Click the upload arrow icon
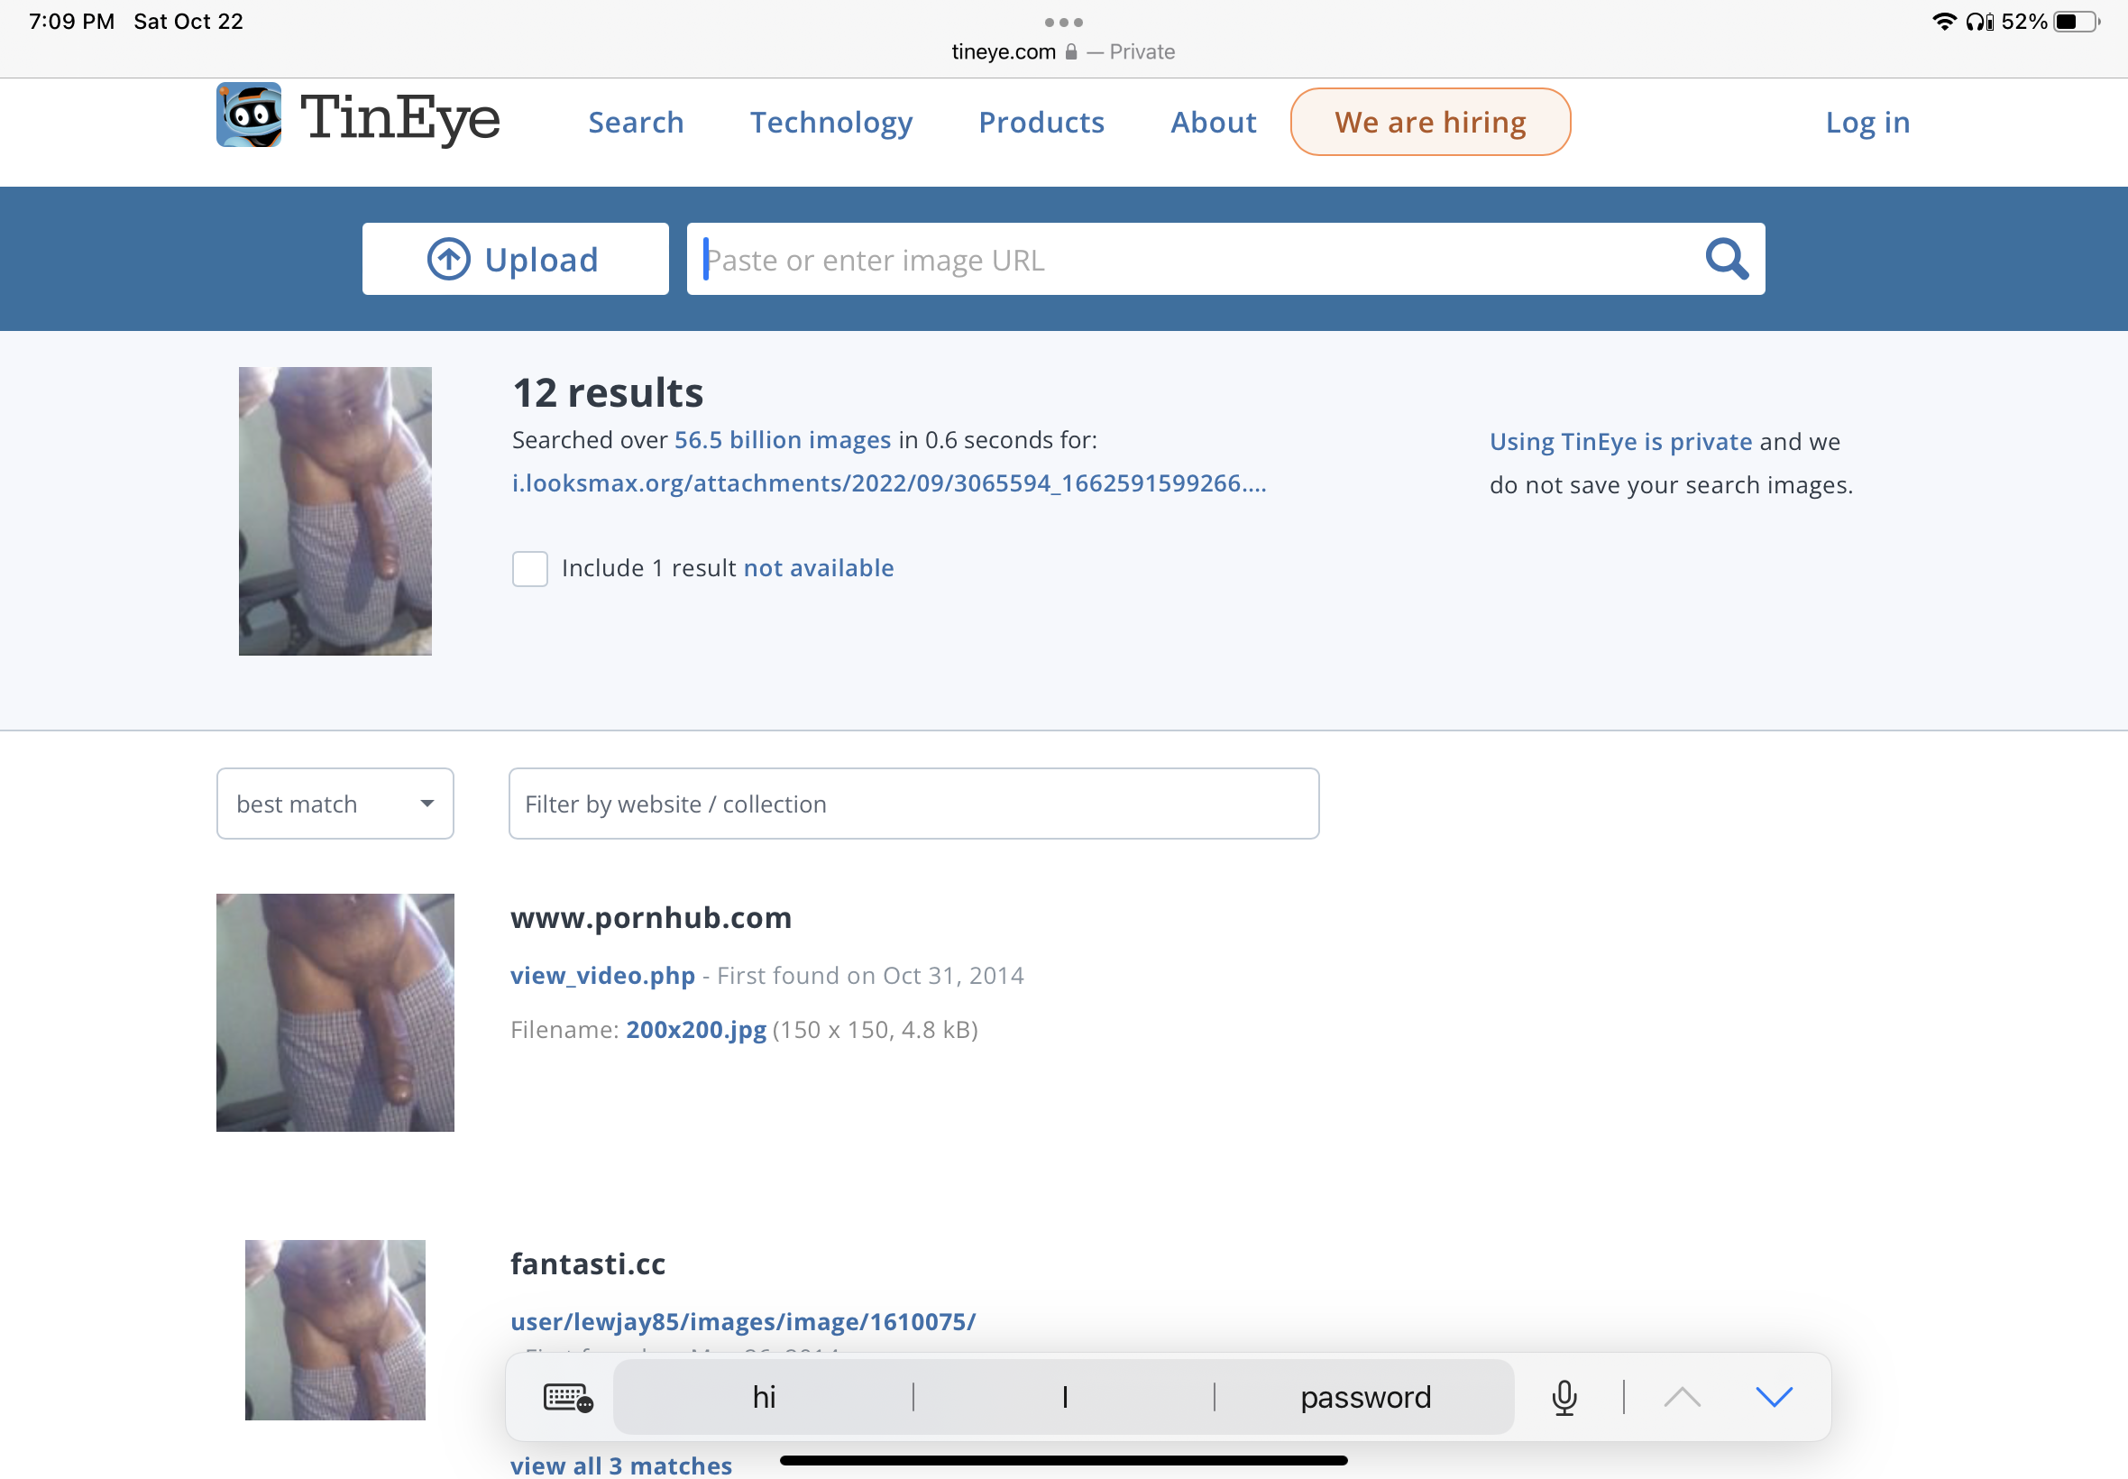Screen dimensions: 2128x1479 click(x=448, y=260)
